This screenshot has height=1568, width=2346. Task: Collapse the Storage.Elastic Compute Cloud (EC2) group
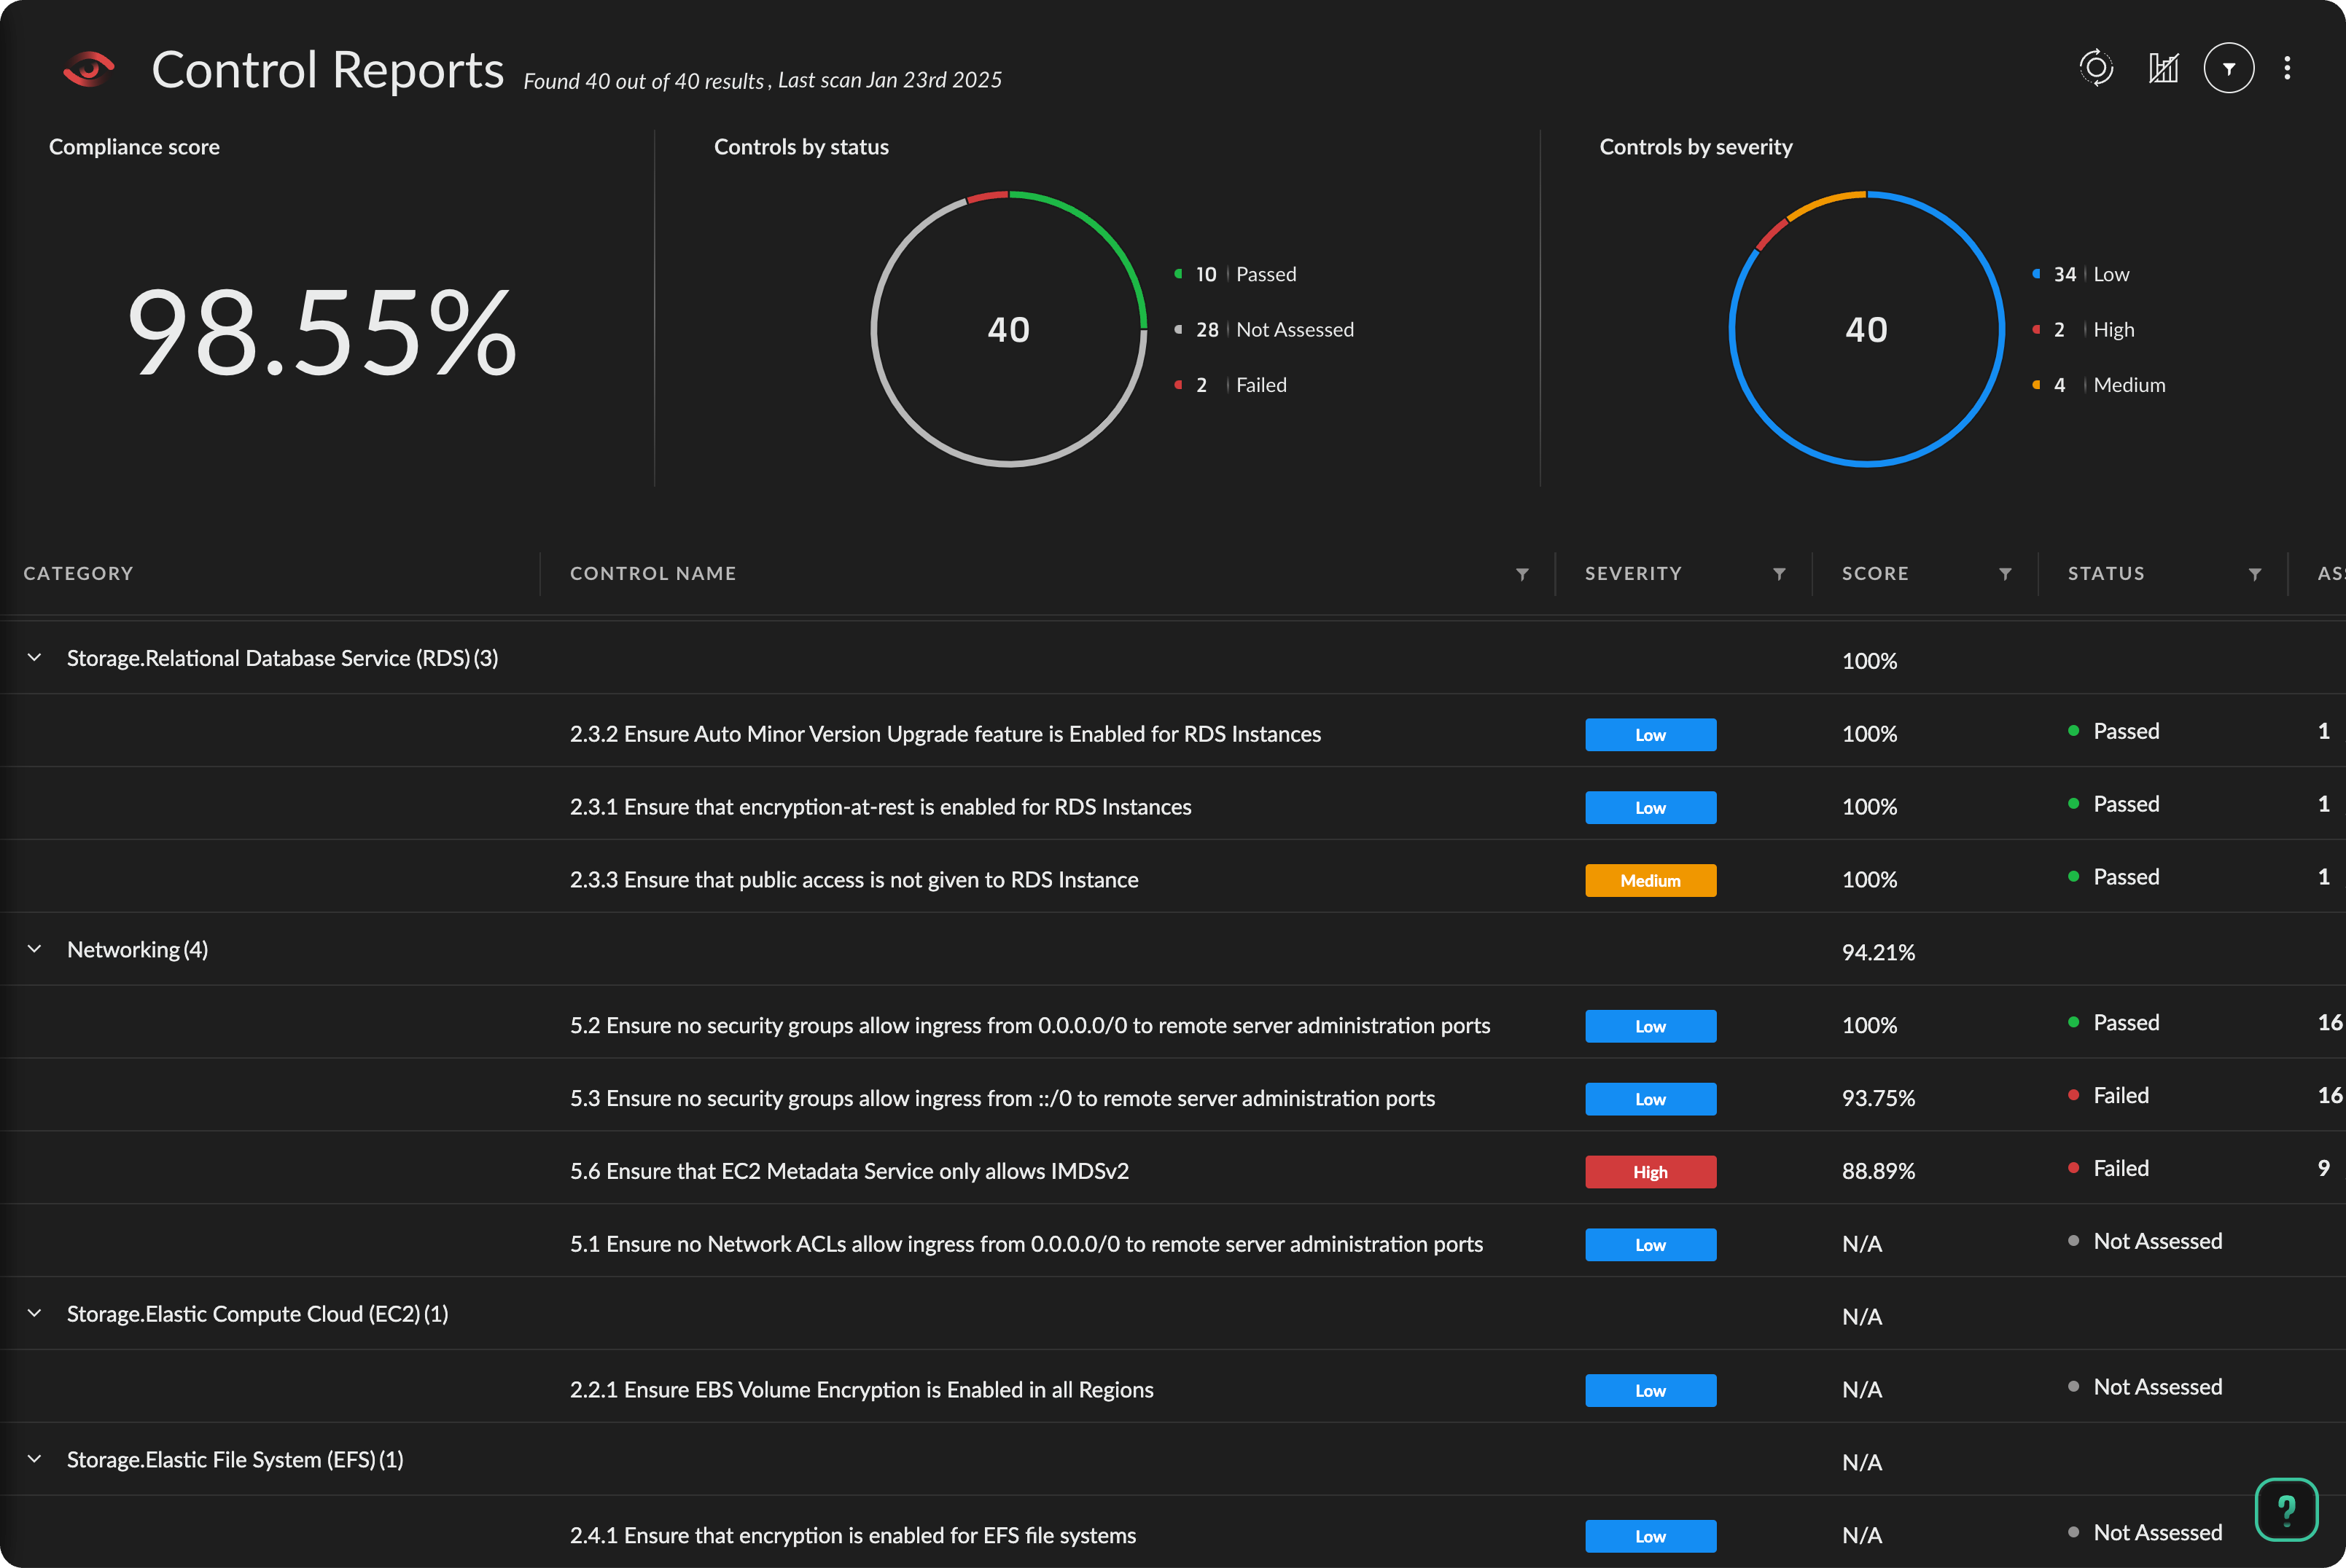(35, 1313)
